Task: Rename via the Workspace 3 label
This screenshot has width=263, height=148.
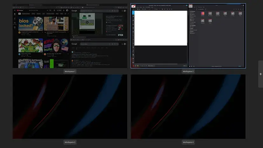Action: pyautogui.click(x=70, y=142)
